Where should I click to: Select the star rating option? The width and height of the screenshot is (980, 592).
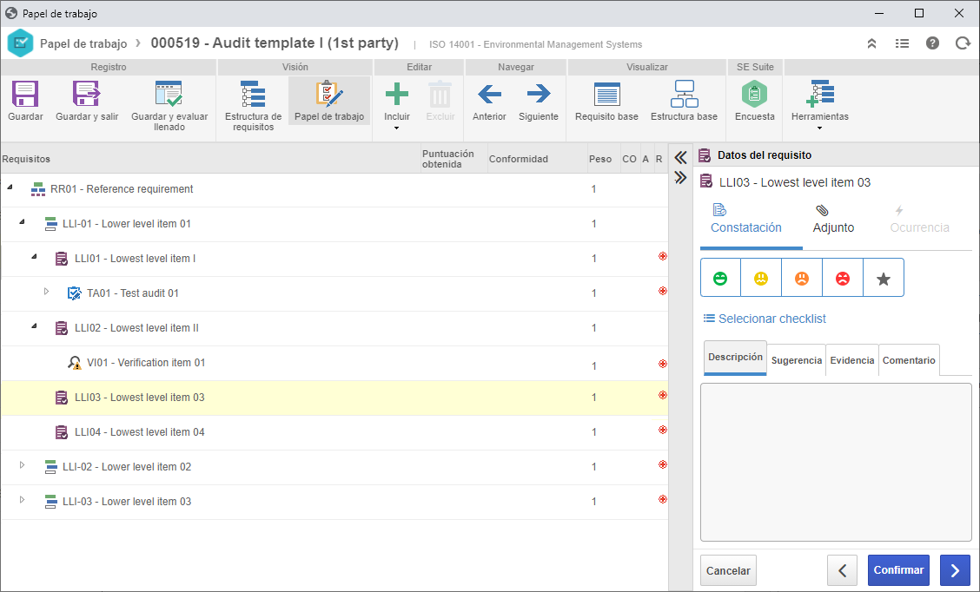pyautogui.click(x=883, y=279)
